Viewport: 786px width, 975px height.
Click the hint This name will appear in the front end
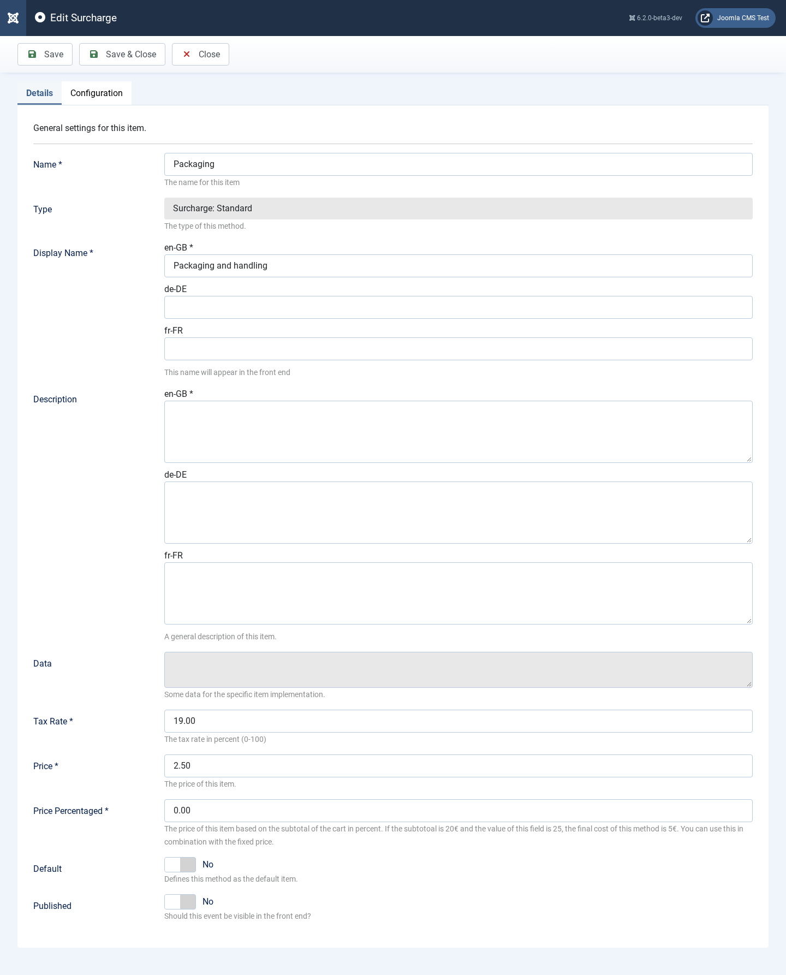pos(227,373)
